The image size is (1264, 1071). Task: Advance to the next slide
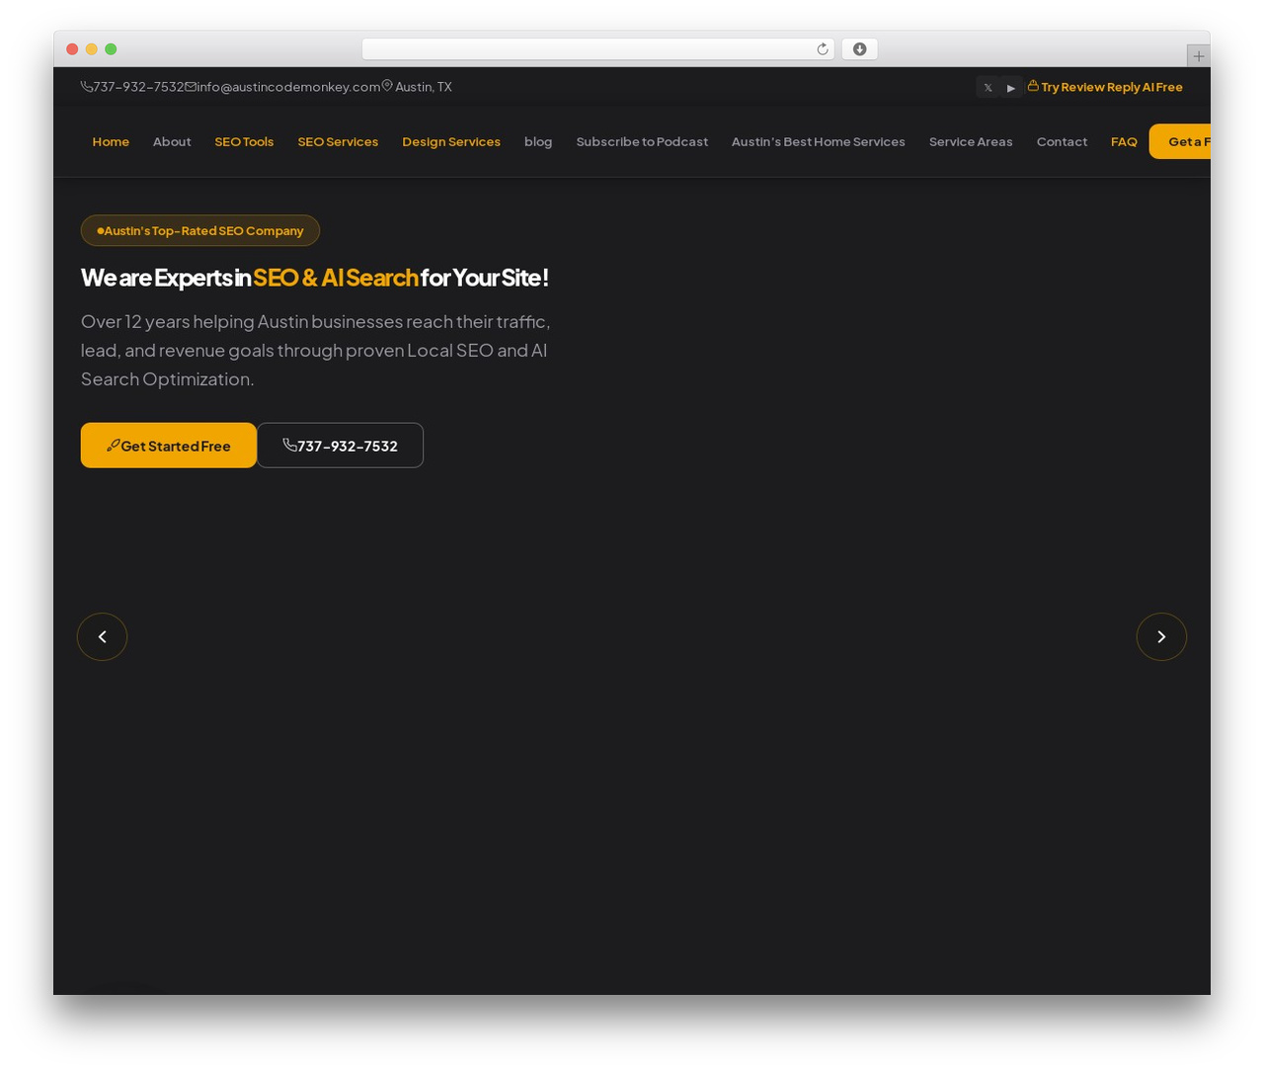point(1161,637)
